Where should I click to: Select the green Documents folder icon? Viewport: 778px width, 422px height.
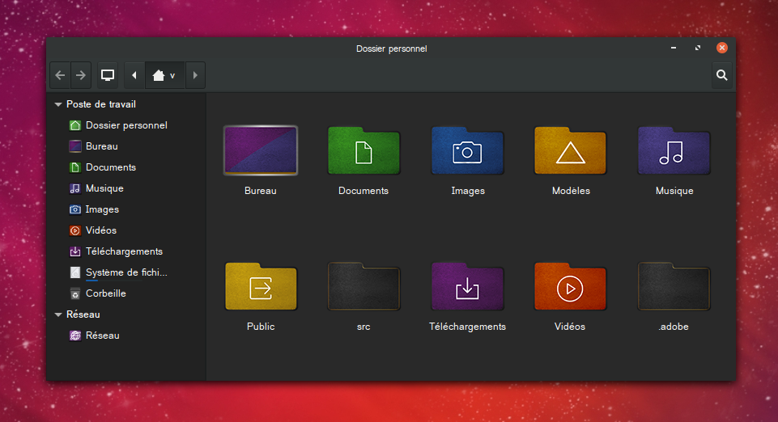pos(363,151)
